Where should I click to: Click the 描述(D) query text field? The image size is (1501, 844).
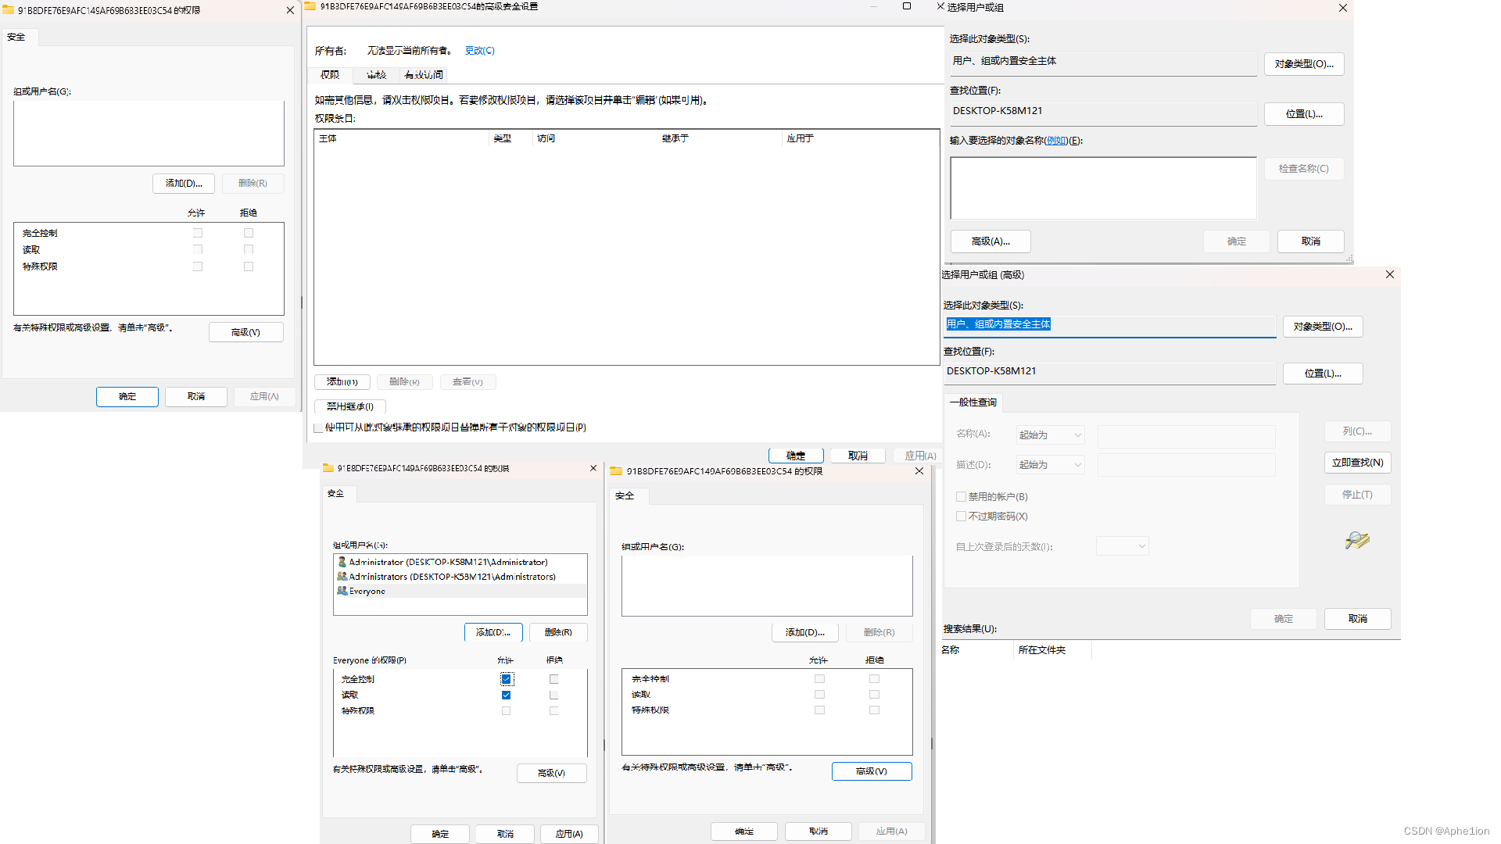(1186, 465)
